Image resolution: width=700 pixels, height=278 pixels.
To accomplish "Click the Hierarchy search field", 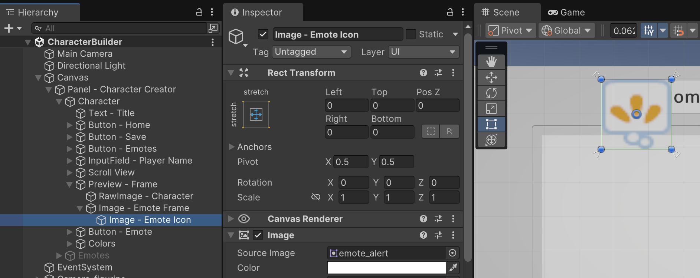I will (x=119, y=28).
